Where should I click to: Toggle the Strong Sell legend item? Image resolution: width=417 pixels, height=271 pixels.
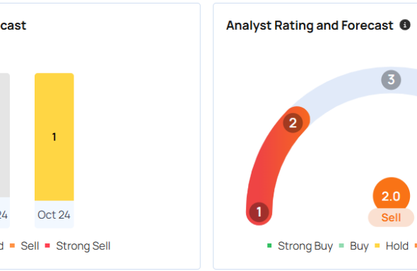78,246
